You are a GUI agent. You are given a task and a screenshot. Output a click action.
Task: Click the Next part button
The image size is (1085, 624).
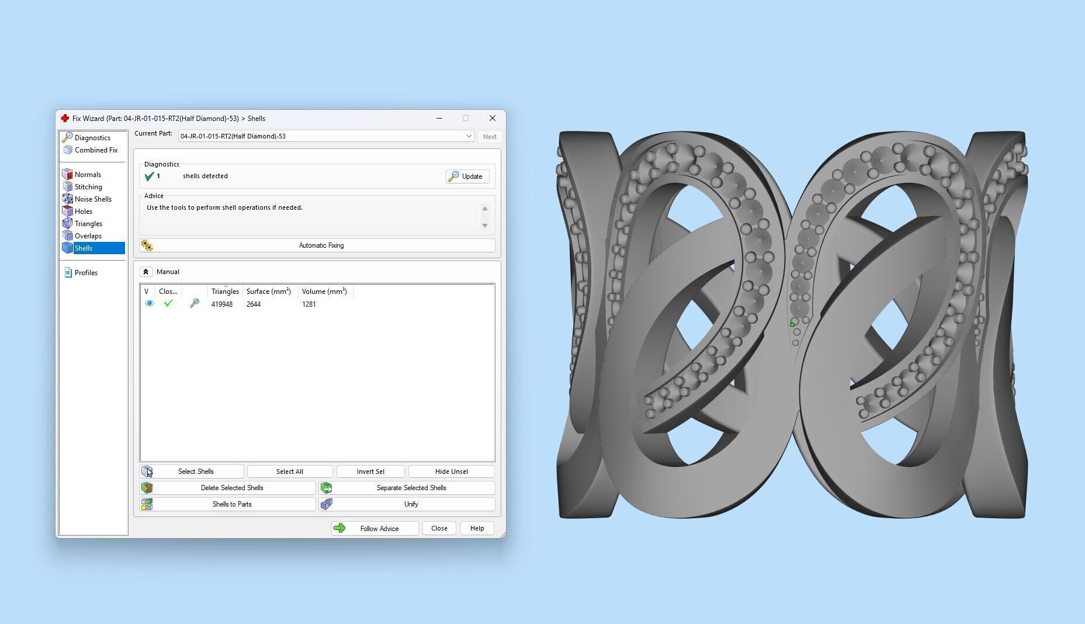coord(490,137)
